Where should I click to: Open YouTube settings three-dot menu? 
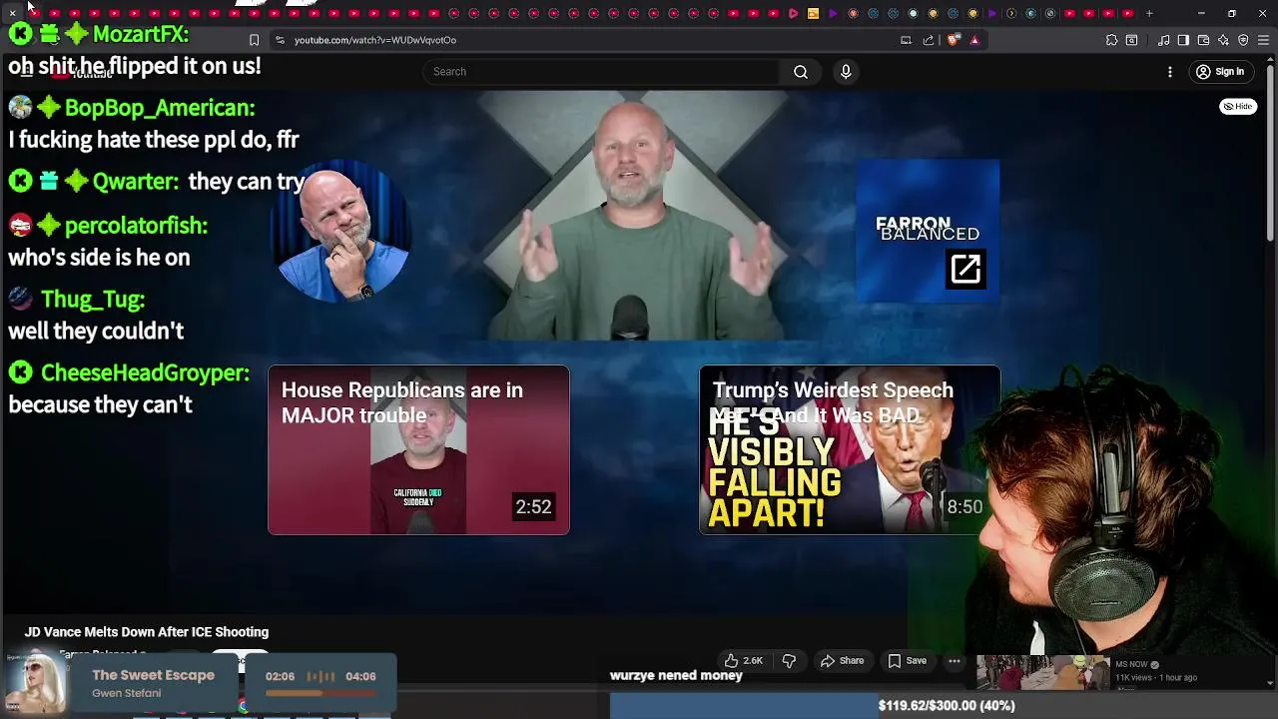click(x=1170, y=72)
